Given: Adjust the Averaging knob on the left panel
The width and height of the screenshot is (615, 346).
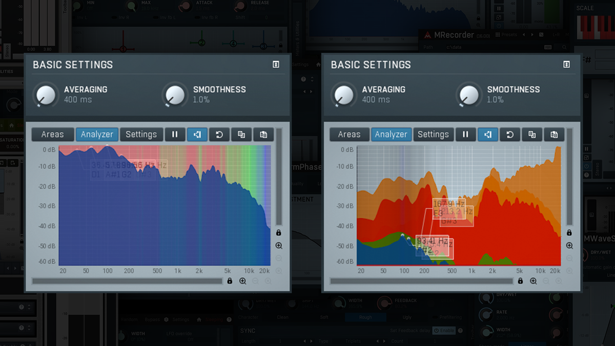Looking at the screenshot, I should (45, 95).
